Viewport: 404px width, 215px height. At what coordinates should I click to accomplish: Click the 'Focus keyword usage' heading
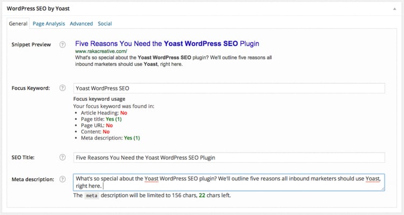[x=99, y=99]
